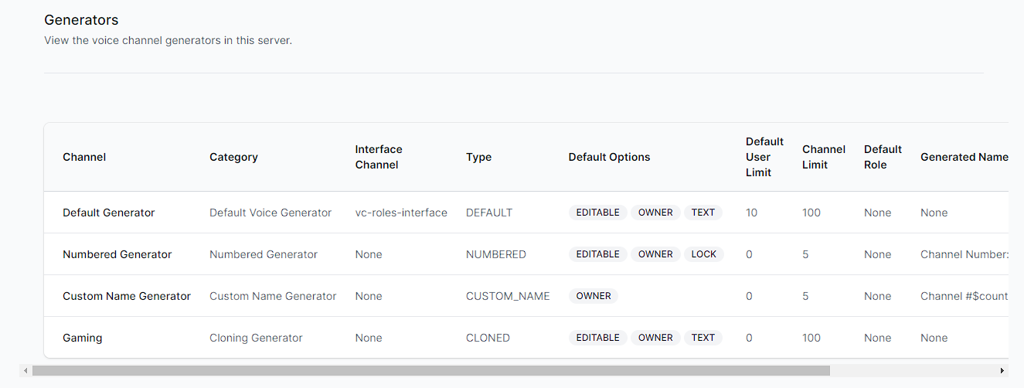Click OWNER badge in Gaming row

click(x=655, y=338)
